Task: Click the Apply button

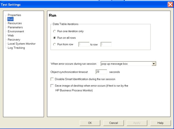Action: point(137,123)
